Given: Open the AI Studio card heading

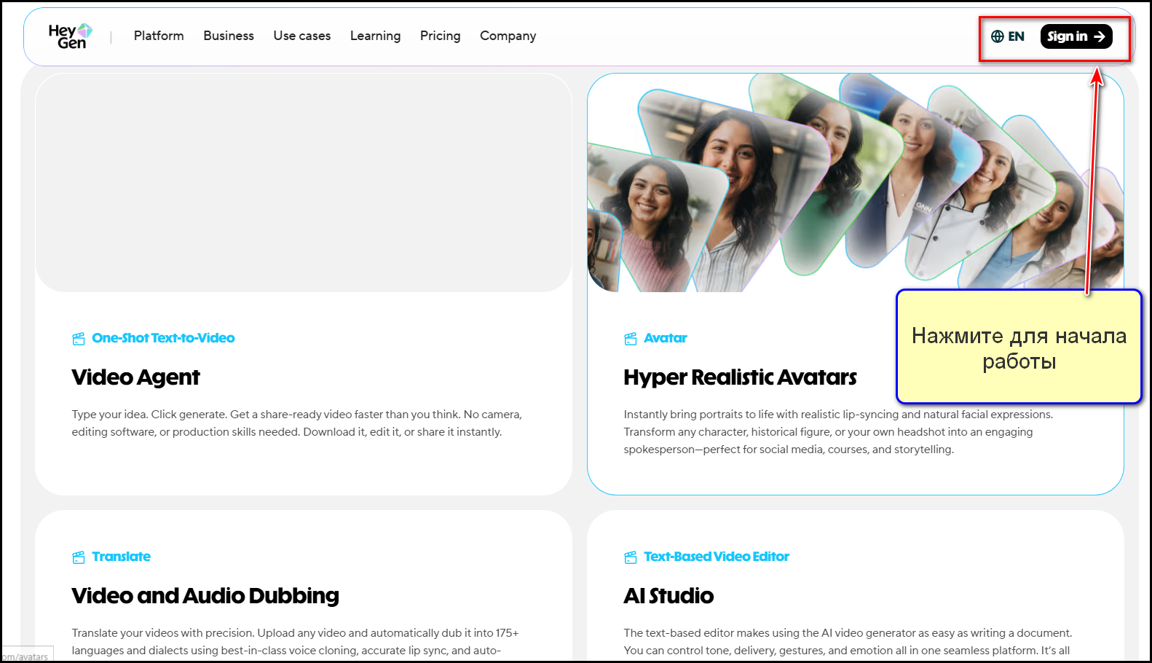Looking at the screenshot, I should tap(668, 596).
